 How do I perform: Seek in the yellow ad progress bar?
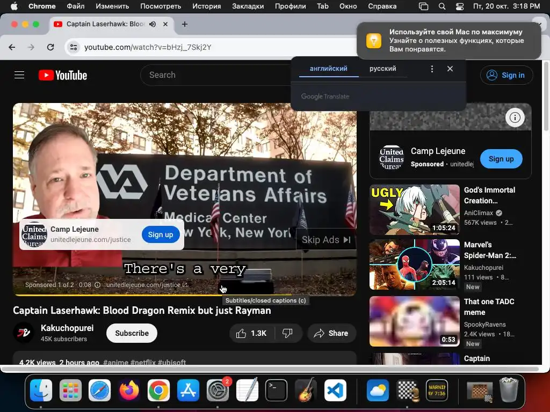coord(185,295)
